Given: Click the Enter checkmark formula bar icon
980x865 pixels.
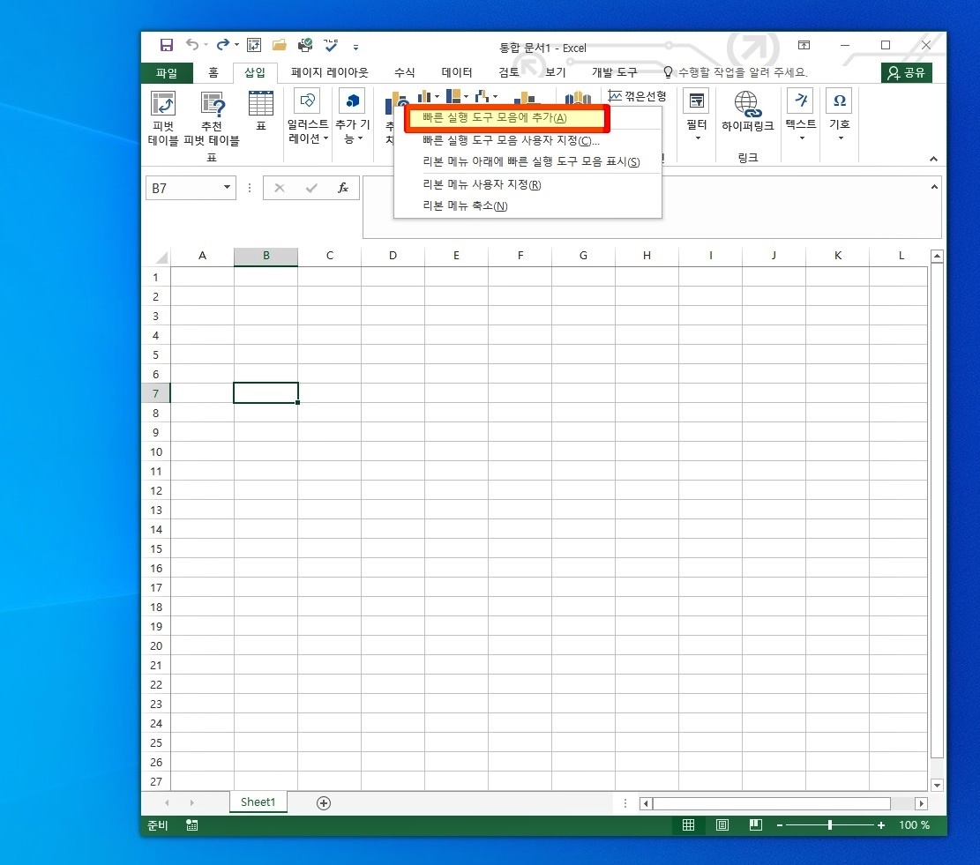Looking at the screenshot, I should tap(311, 188).
